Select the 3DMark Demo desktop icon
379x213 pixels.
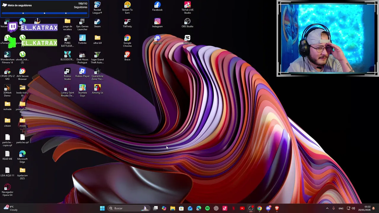coord(7,91)
